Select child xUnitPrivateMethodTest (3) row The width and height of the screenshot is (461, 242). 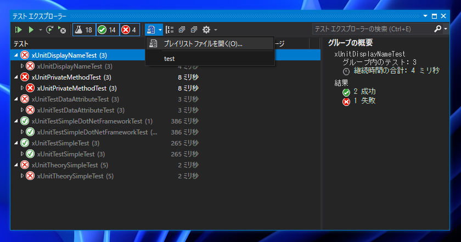(166, 88)
